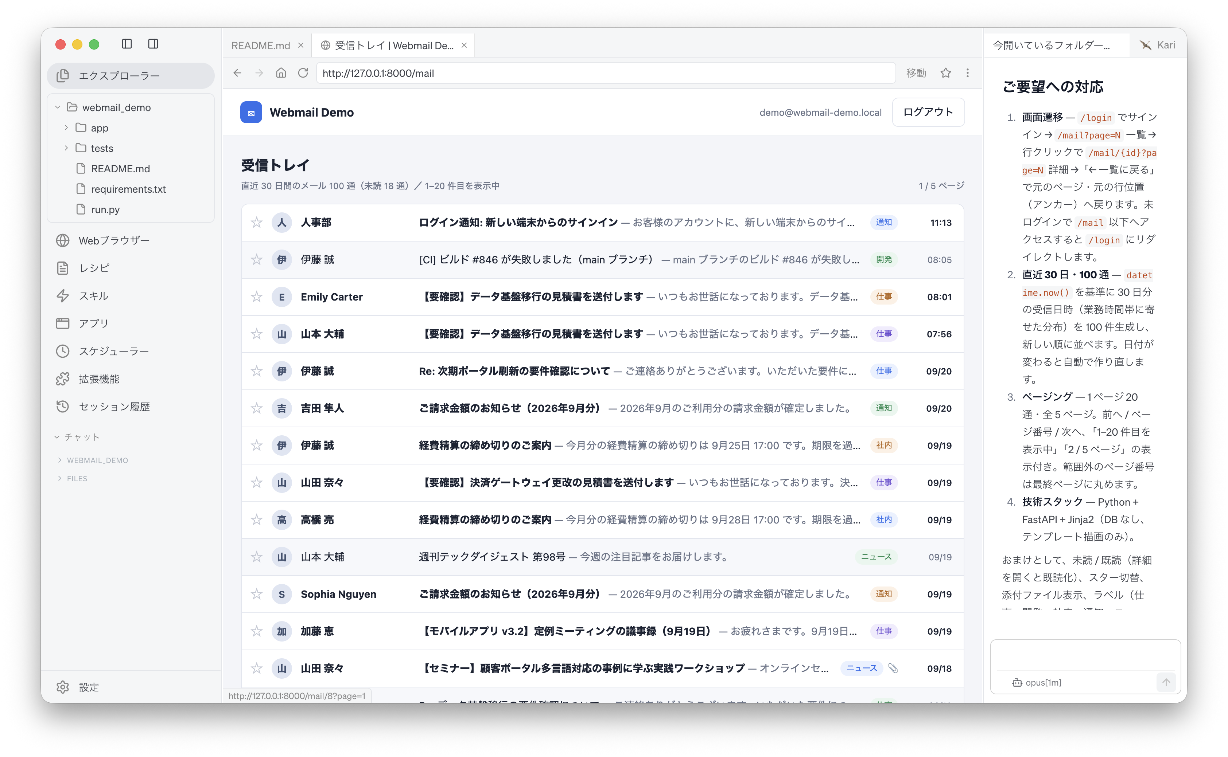Open the レシピ sidebar item

[131, 268]
